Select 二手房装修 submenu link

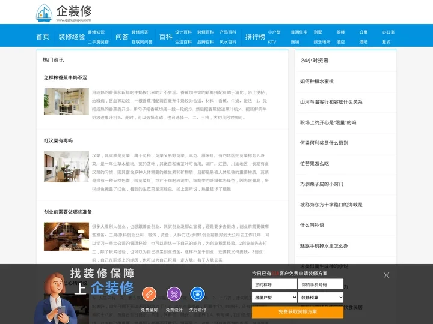[98, 42]
